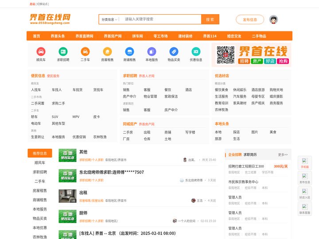Open the 分类信息 search category dropdown
The height and width of the screenshot is (239, 319).
109,19
